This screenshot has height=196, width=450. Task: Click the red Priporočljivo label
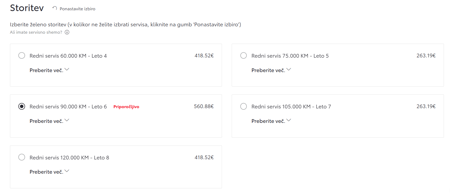pos(126,107)
